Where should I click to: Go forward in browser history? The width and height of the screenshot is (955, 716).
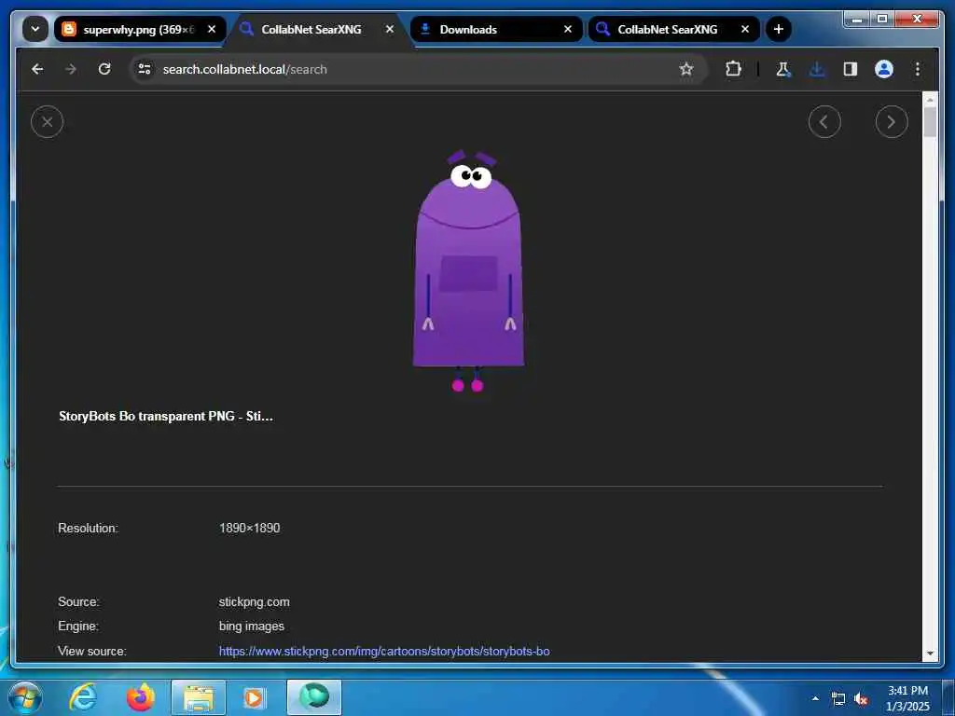click(x=71, y=69)
